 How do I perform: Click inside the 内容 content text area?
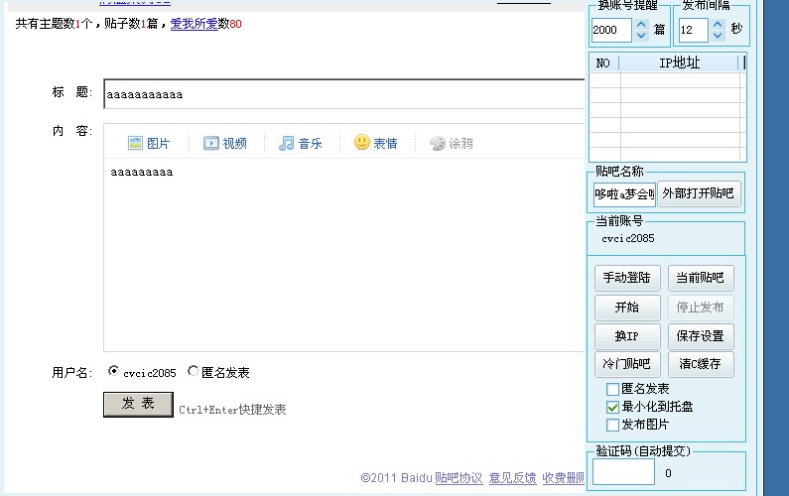pos(344,254)
